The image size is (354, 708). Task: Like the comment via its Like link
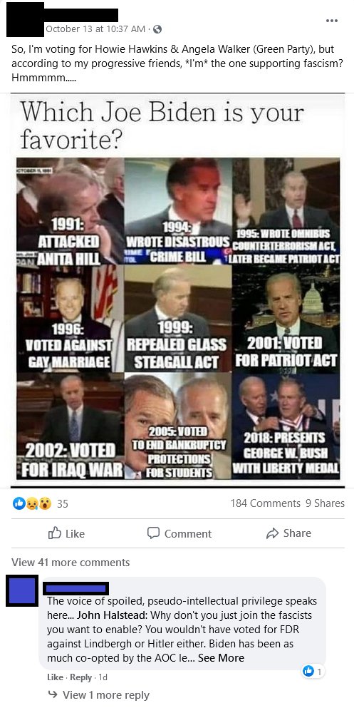(55, 677)
